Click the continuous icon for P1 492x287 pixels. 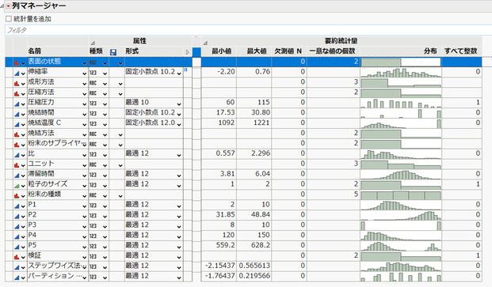[17, 206]
